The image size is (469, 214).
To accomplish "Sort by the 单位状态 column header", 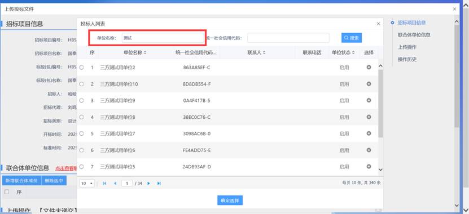I will (x=343, y=52).
